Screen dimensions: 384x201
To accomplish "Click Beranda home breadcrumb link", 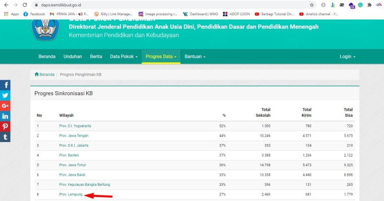I will pos(44,75).
